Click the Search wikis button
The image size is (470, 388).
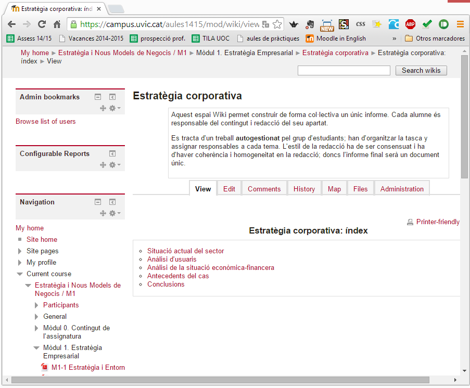click(x=421, y=70)
